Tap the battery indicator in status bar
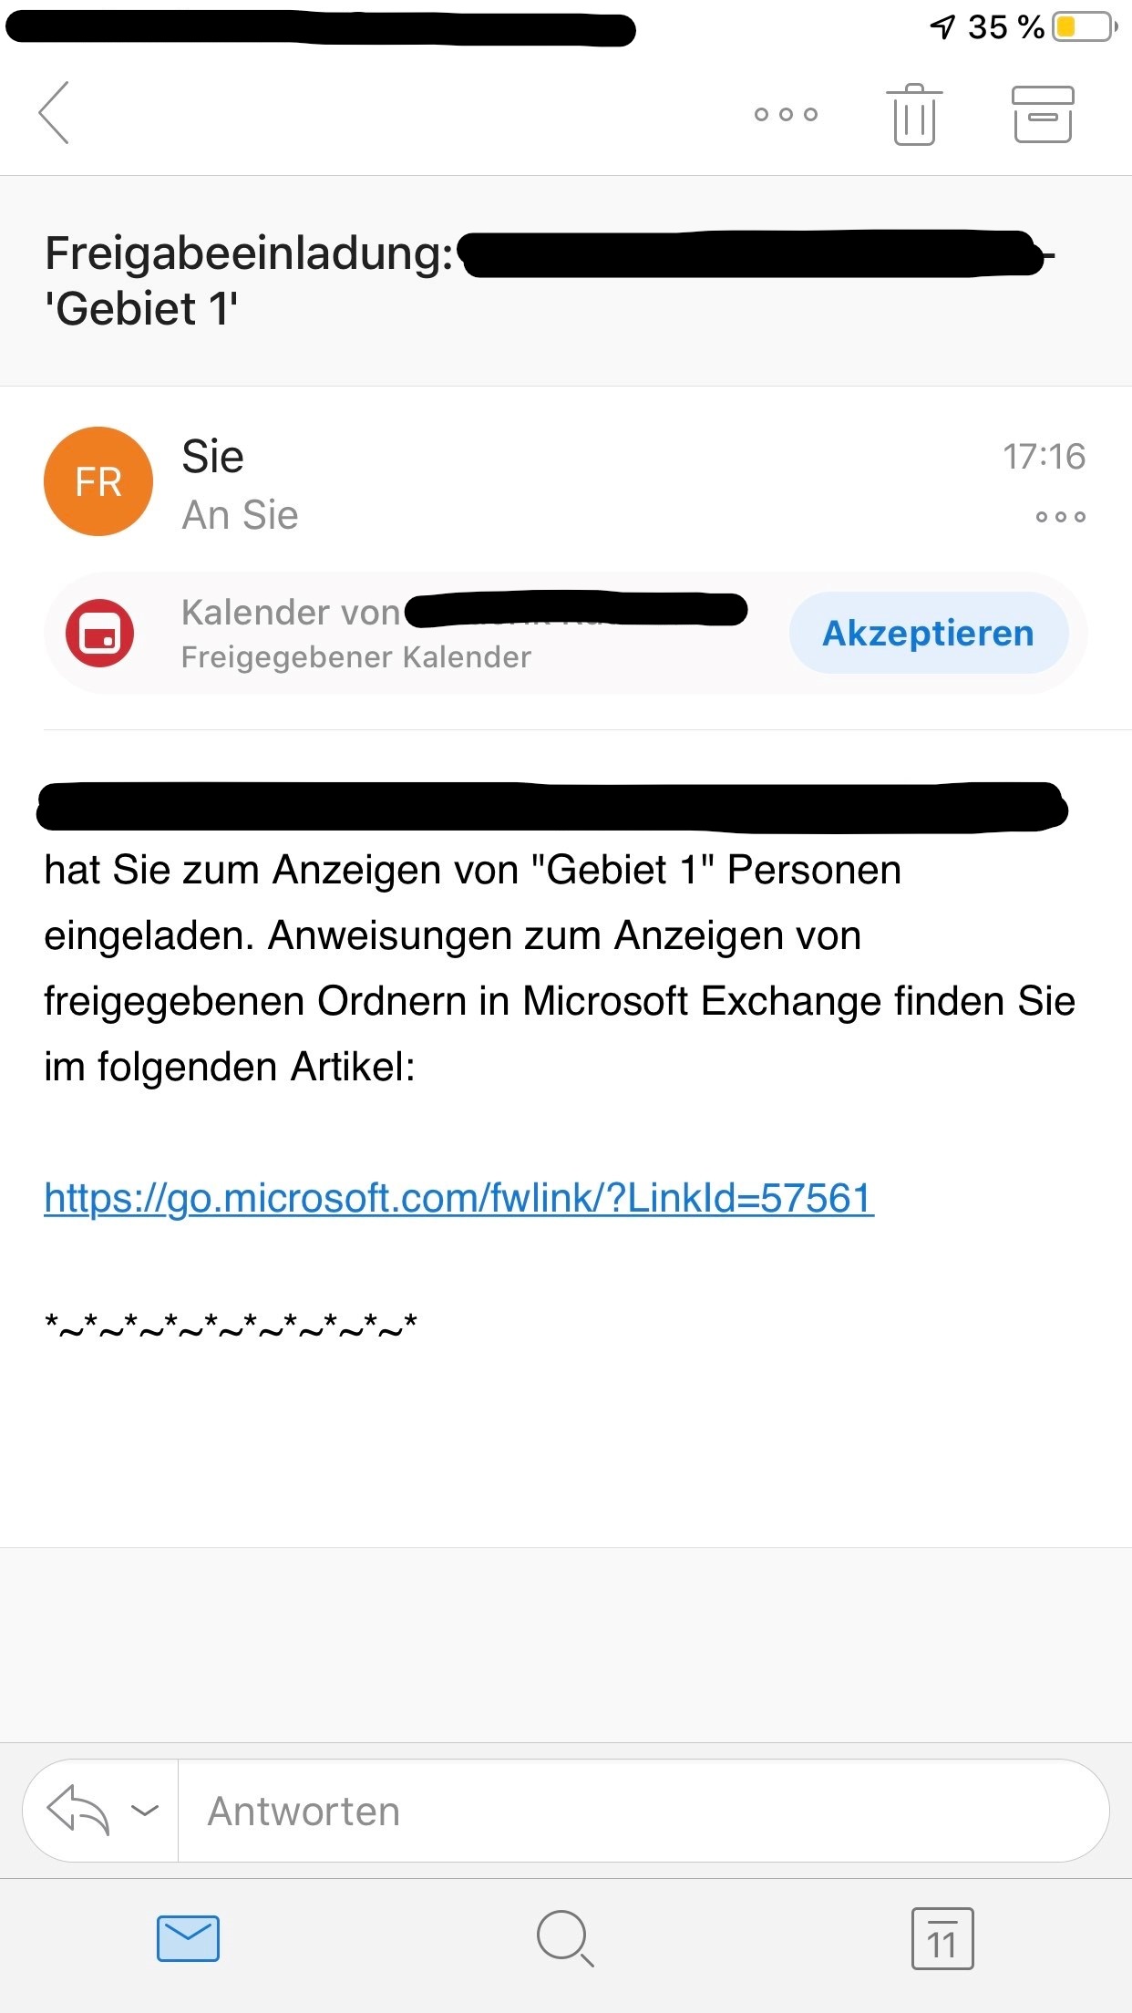The height and width of the screenshot is (2013, 1132). tap(1085, 27)
